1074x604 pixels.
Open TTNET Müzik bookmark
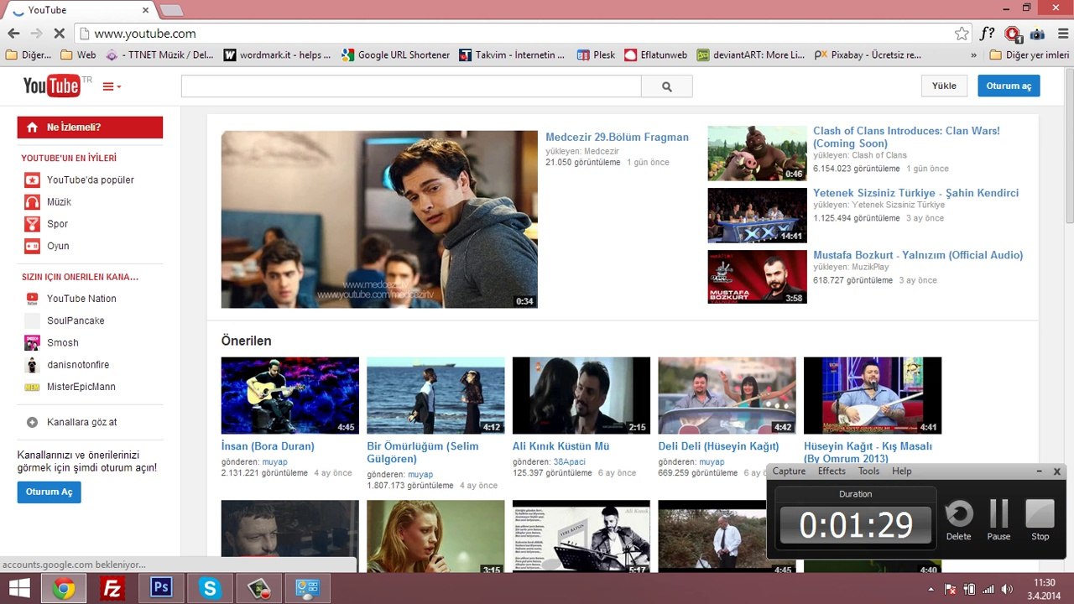tap(159, 55)
